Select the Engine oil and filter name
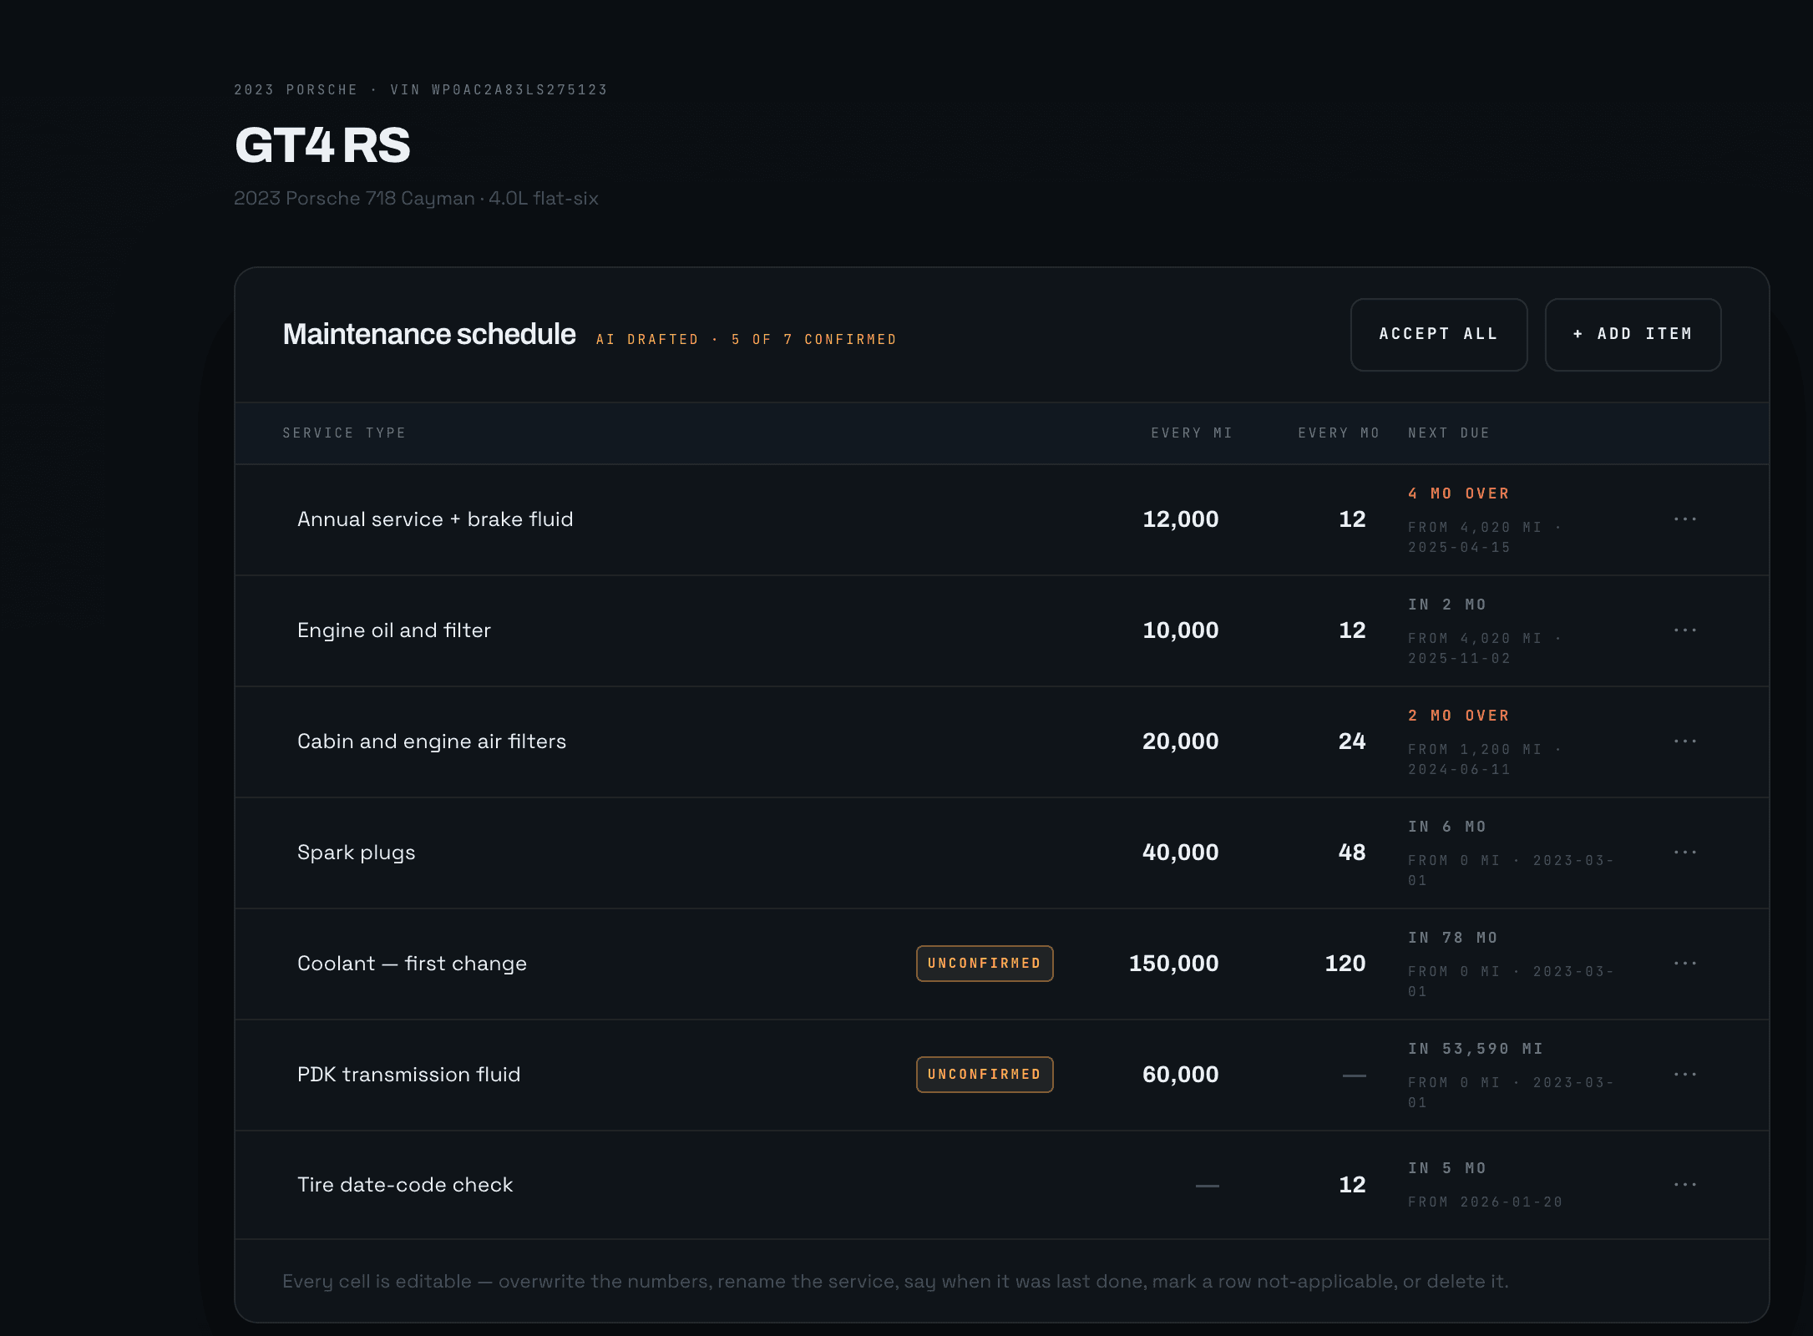Image resolution: width=1813 pixels, height=1336 pixels. click(x=394, y=630)
